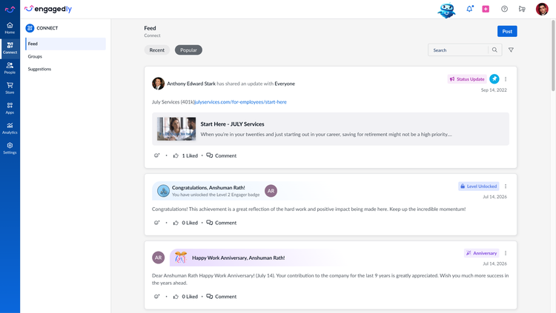The image size is (556, 313).
Task: Open the filter funnel icon
Action: (511, 50)
